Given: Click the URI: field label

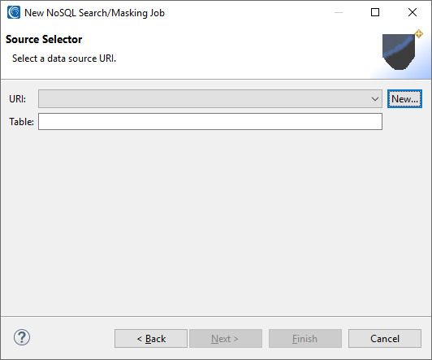Looking at the screenshot, I should (x=18, y=99).
